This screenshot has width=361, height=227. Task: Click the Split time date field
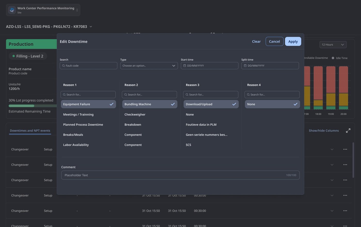(270, 66)
